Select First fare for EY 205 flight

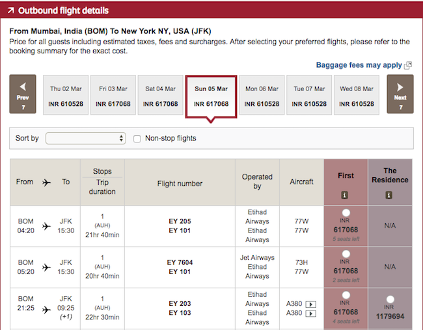[x=346, y=213]
